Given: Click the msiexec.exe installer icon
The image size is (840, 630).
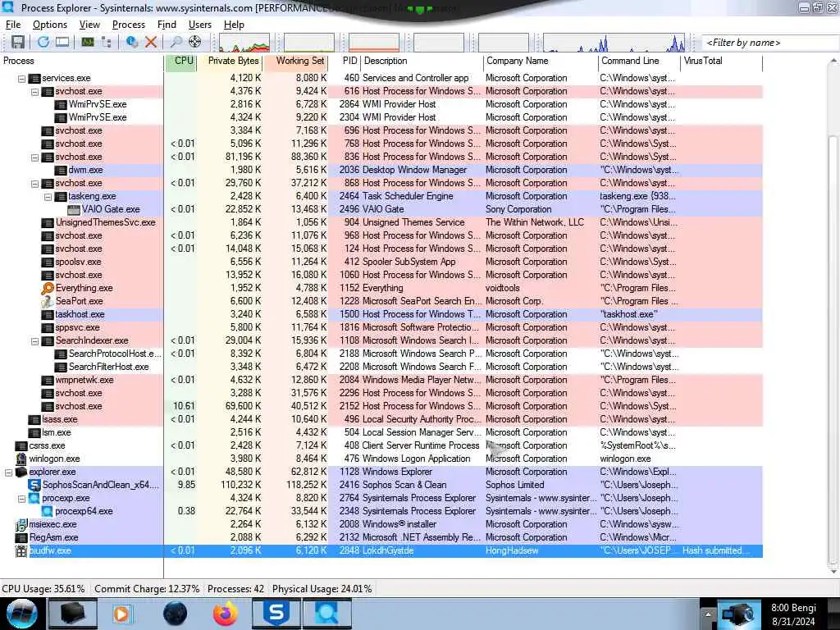Looking at the screenshot, I should [21, 524].
